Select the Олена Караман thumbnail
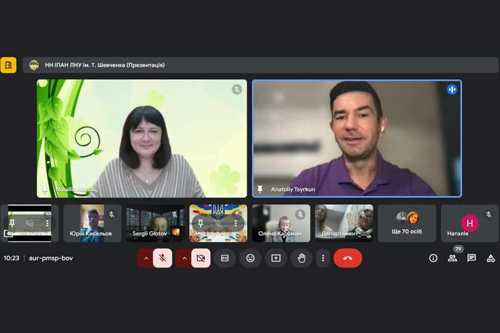 (x=281, y=223)
